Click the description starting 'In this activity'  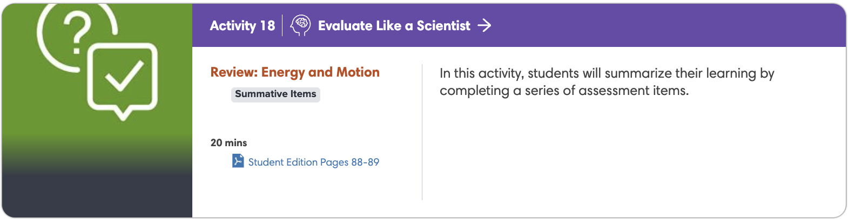[x=607, y=82]
